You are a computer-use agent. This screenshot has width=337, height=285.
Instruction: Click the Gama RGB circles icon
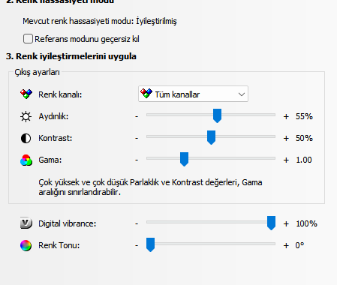[x=26, y=160]
